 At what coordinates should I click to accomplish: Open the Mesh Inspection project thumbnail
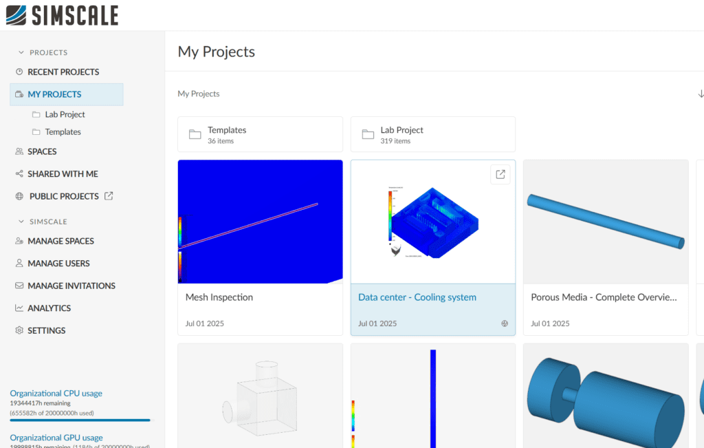[260, 220]
